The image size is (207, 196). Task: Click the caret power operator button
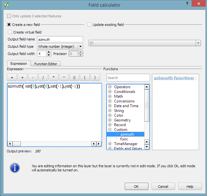pos(64,77)
